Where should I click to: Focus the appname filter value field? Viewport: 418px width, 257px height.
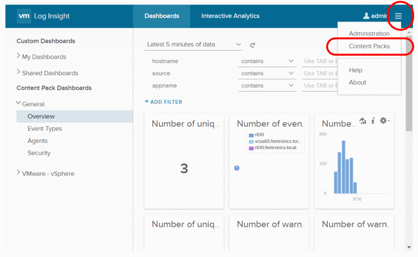[x=320, y=86]
